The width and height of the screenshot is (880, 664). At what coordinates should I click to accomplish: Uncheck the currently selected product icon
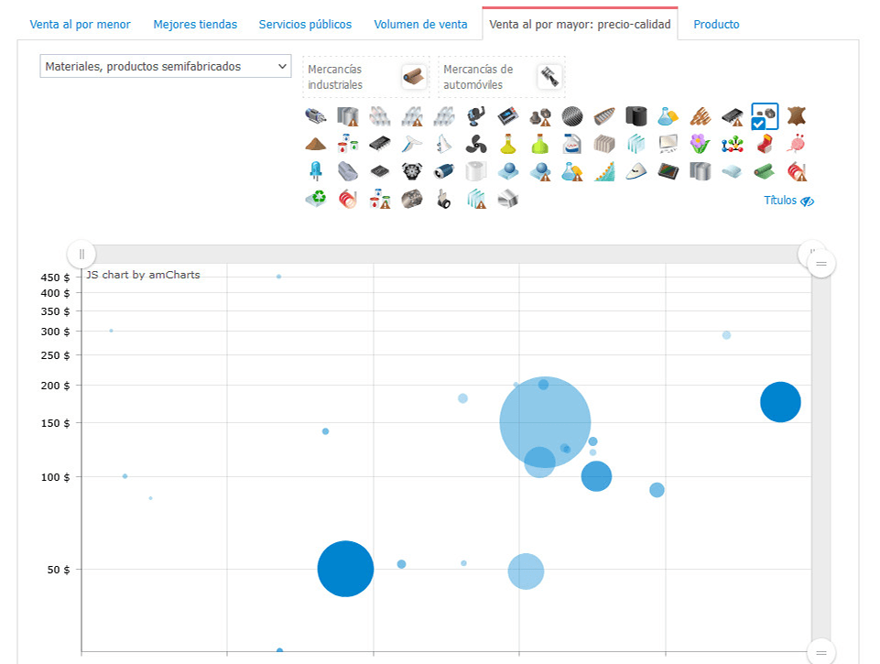(x=764, y=116)
